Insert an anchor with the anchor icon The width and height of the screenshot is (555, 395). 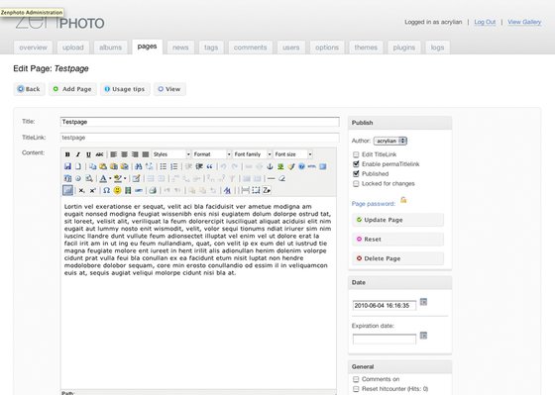tap(270, 166)
